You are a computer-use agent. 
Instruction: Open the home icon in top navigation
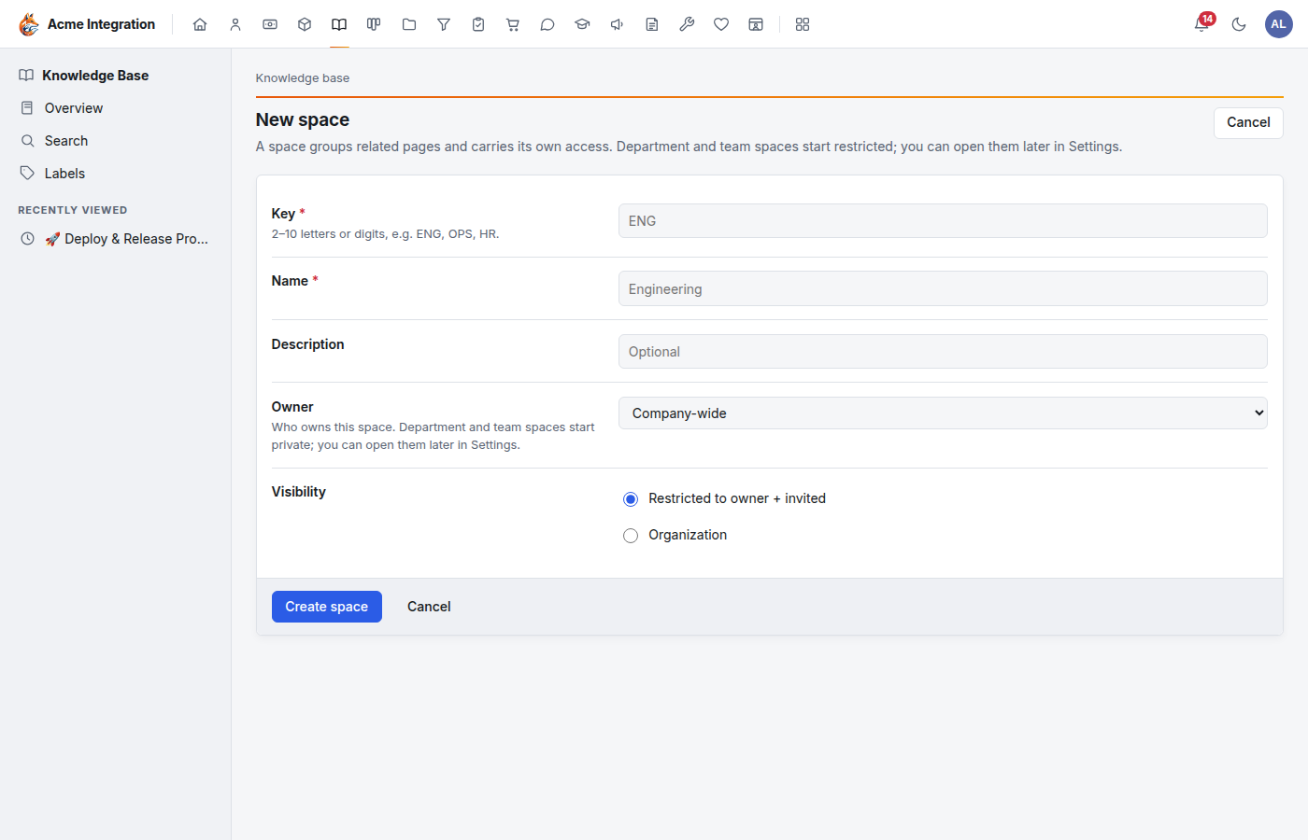click(x=200, y=24)
